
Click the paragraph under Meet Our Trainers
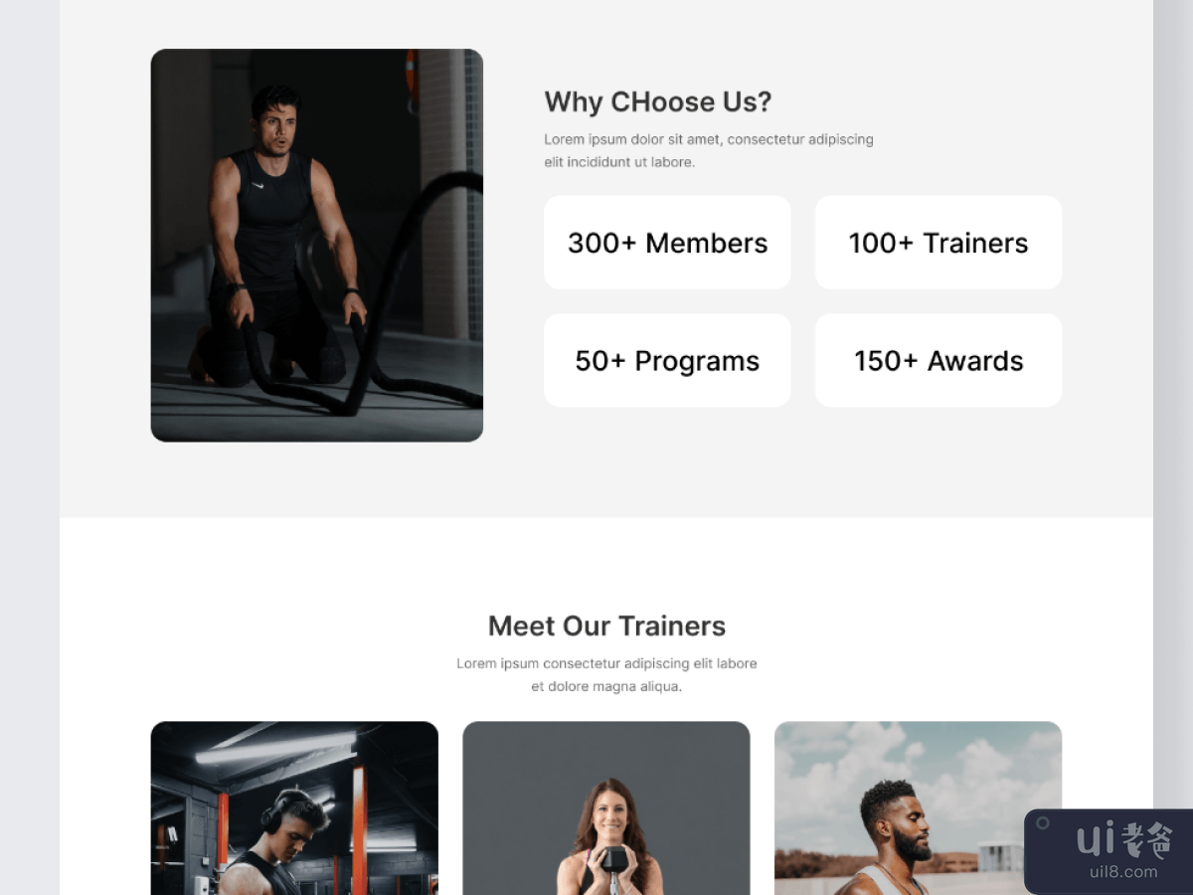tap(606, 674)
